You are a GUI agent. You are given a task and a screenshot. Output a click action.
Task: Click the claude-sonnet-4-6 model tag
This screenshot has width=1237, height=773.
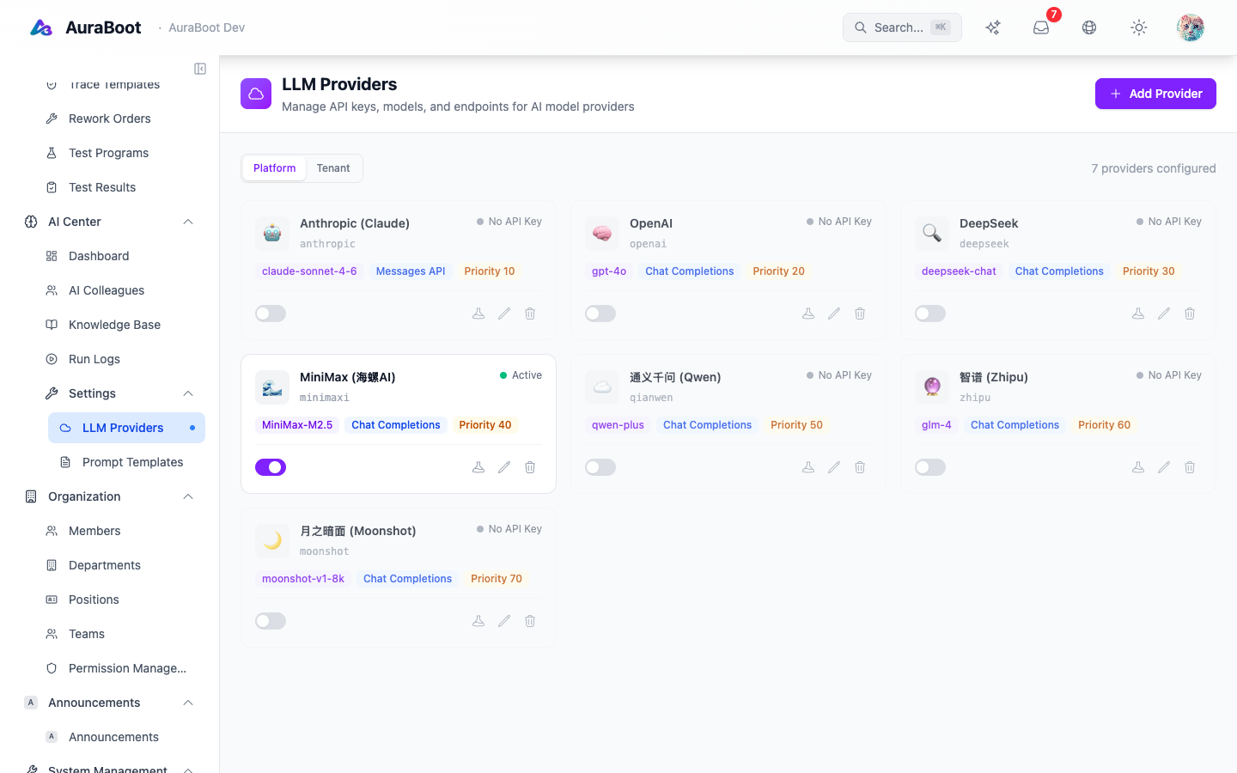point(309,271)
